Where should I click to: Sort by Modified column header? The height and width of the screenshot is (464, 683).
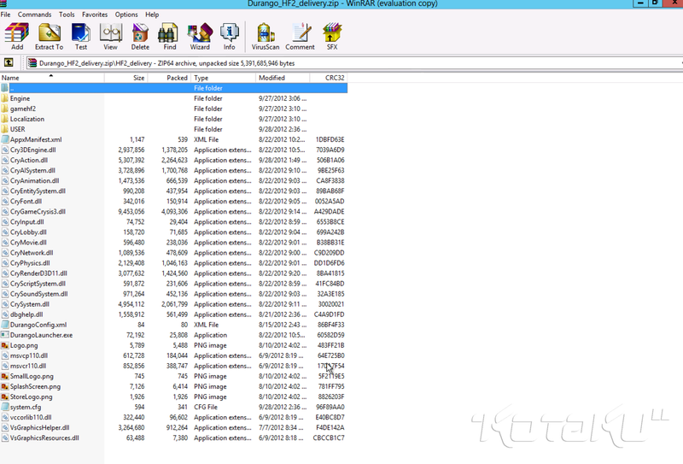pos(283,78)
